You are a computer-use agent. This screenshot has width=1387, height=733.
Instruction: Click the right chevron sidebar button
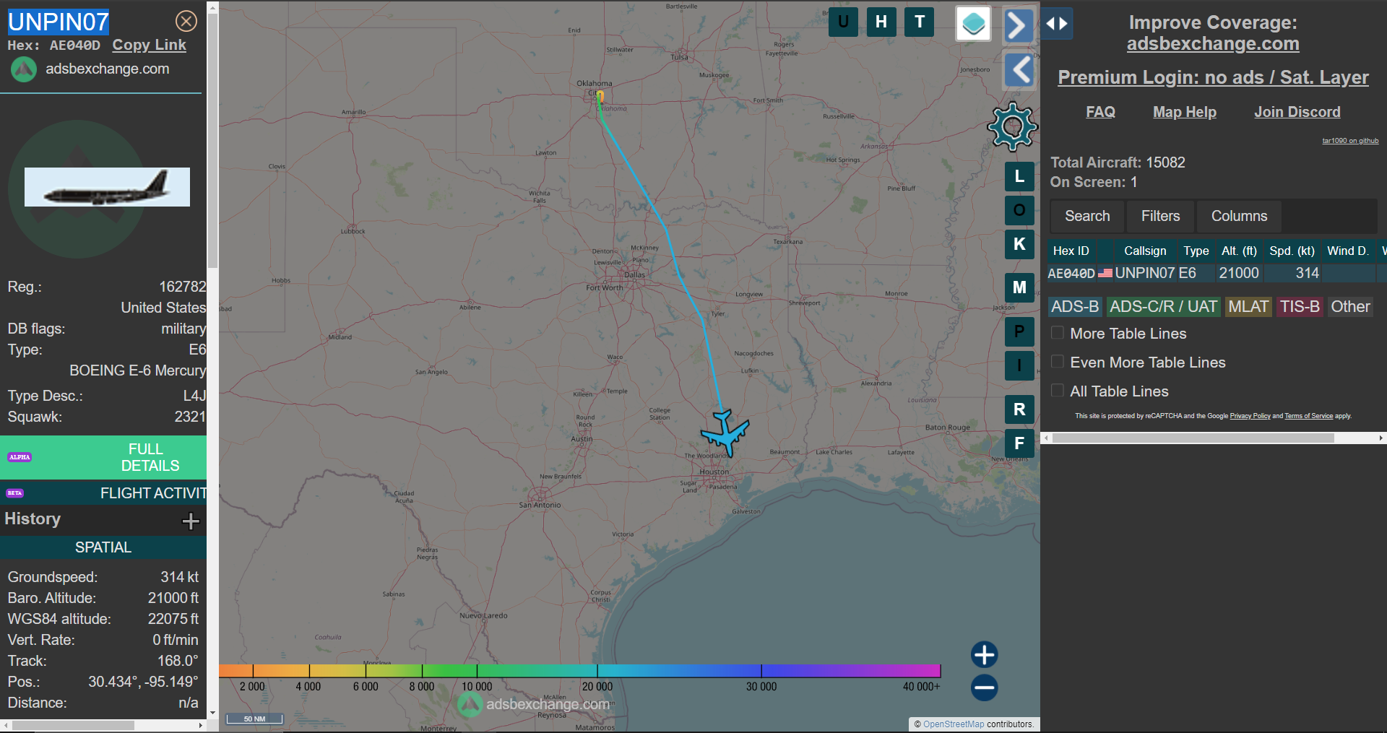point(1019,25)
